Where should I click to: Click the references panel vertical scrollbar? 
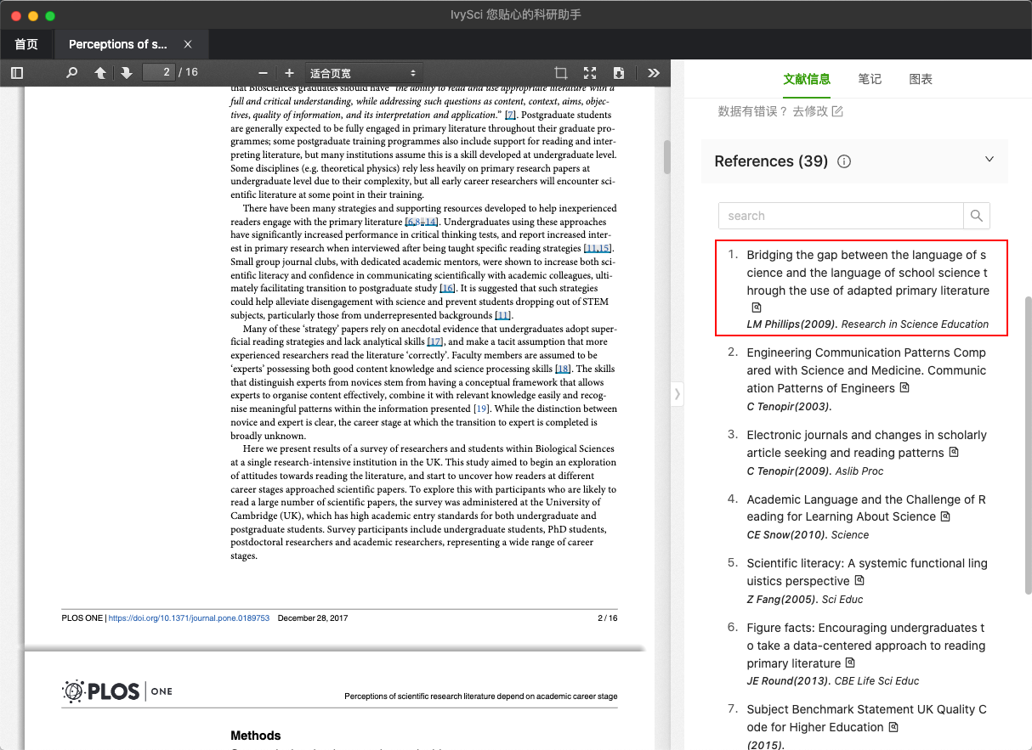click(x=1028, y=445)
